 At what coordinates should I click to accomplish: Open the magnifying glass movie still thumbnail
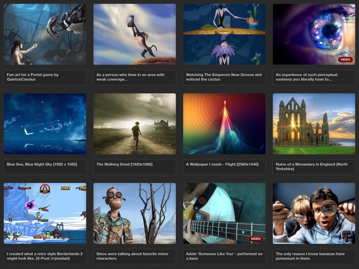314,213
